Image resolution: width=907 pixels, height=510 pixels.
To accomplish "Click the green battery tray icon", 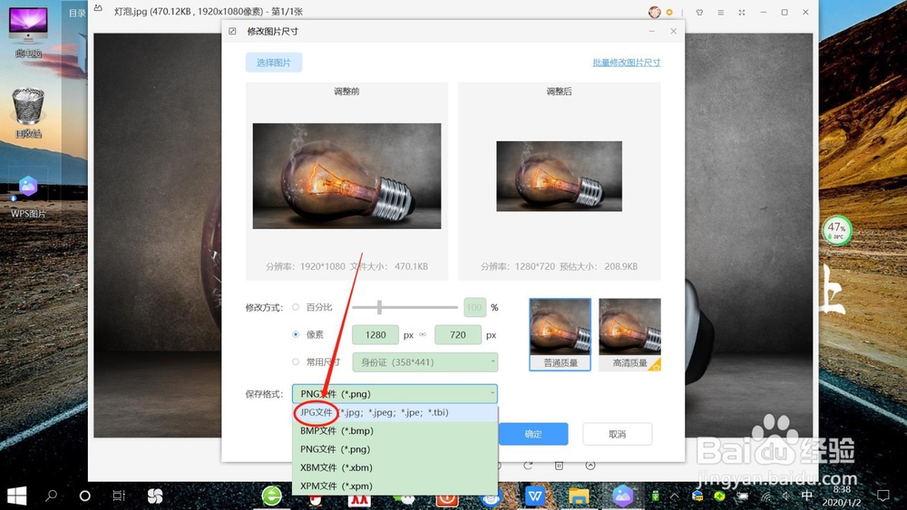I will click(656, 496).
